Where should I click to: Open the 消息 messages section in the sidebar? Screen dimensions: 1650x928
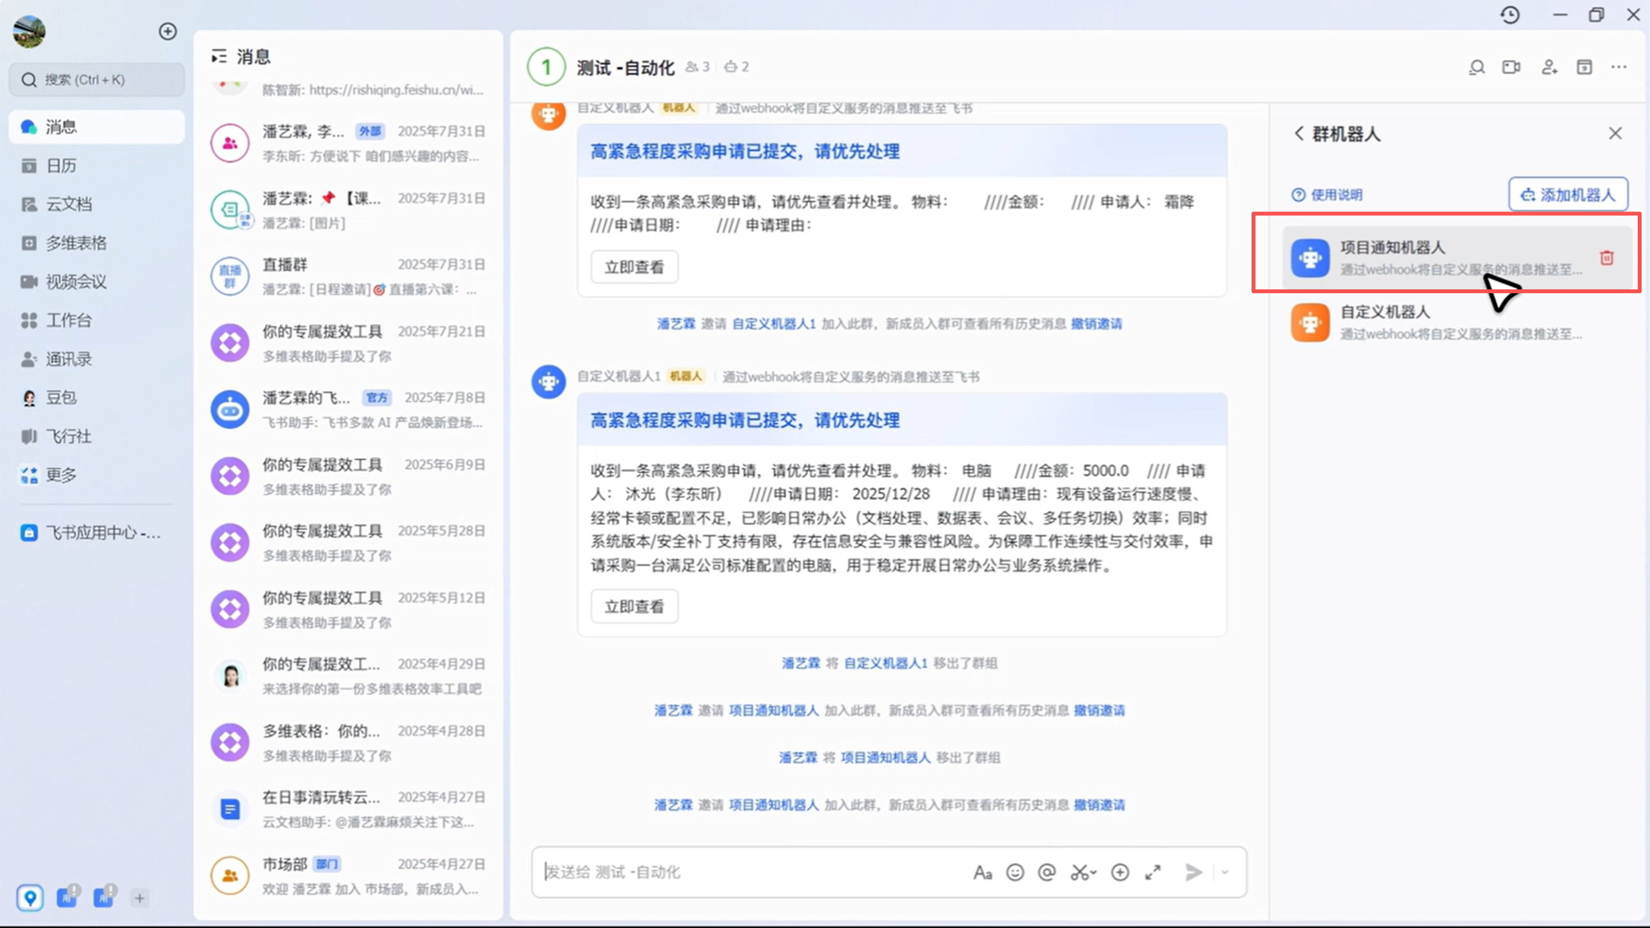pos(97,127)
